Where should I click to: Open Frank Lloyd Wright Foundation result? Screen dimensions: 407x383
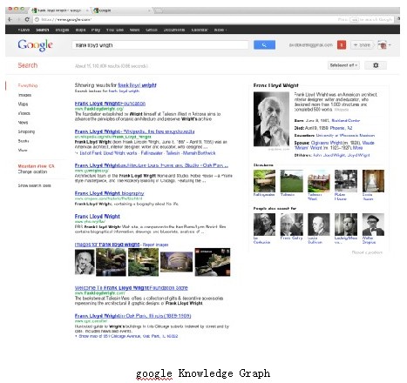(x=110, y=104)
